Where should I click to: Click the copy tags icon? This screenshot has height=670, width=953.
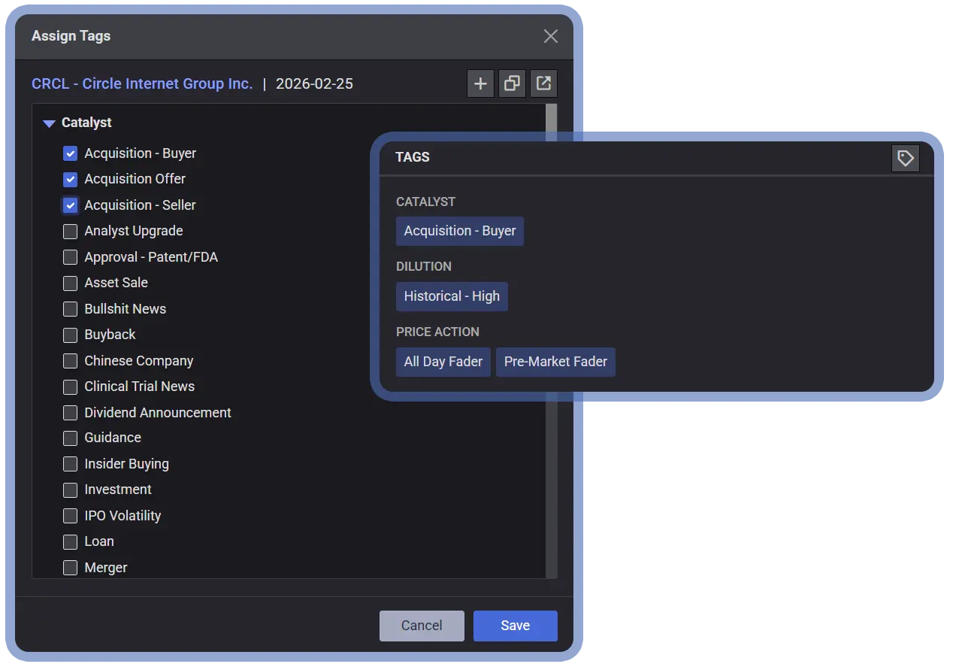coord(512,83)
